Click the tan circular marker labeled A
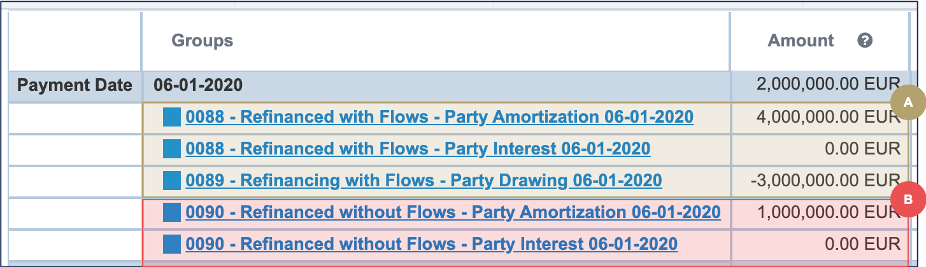 [908, 102]
